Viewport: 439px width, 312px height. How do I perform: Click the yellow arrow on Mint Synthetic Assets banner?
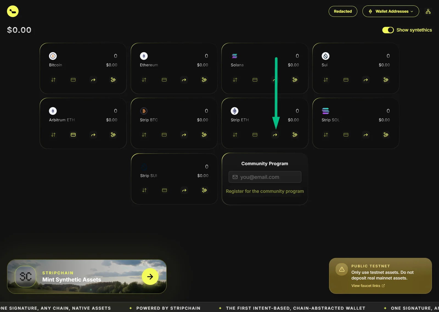(x=150, y=277)
